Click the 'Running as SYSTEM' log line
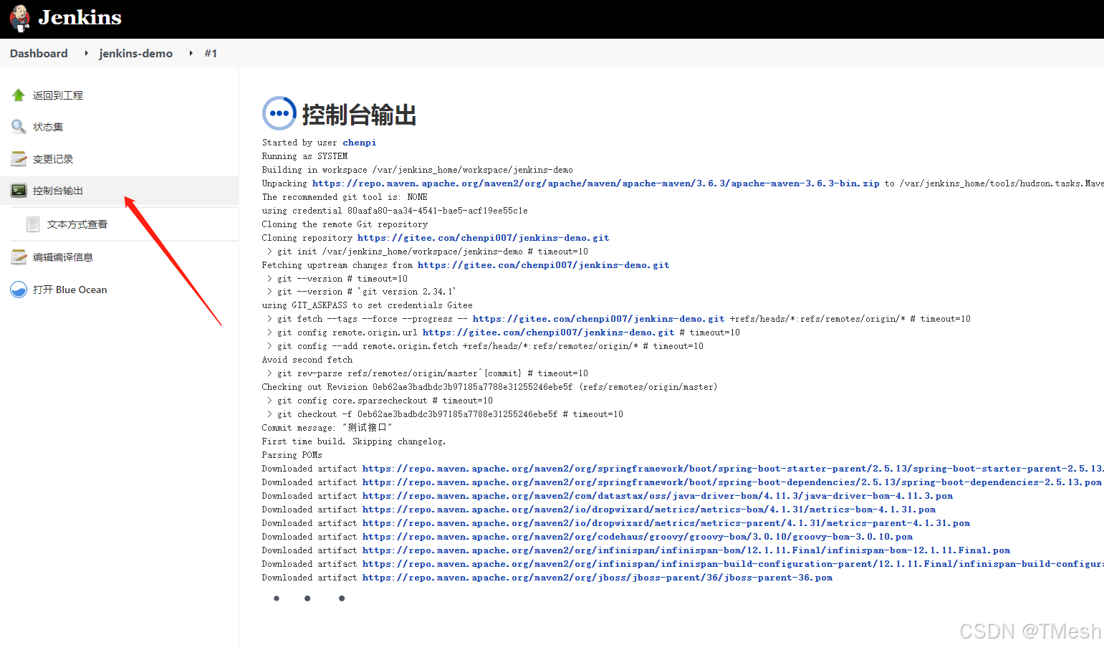 [304, 156]
